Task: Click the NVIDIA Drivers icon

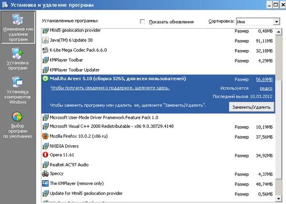Action: pos(45,146)
